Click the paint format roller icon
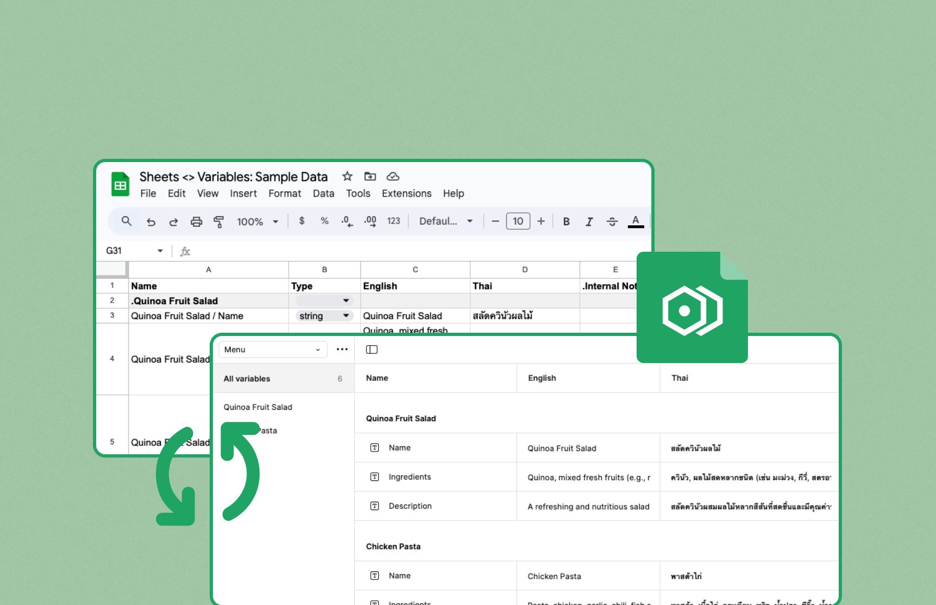936x605 pixels. [x=219, y=221]
